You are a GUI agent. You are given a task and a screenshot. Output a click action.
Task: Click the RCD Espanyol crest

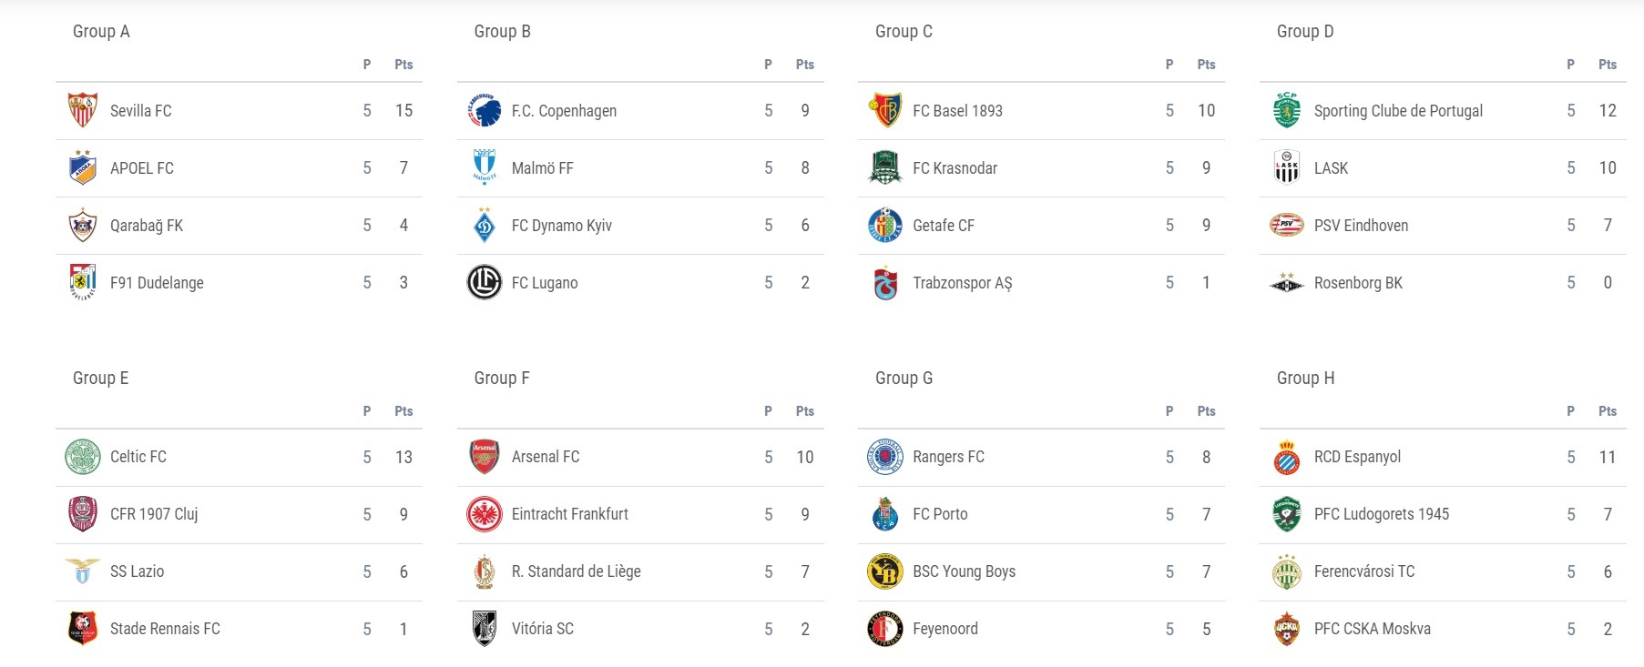(x=1287, y=457)
